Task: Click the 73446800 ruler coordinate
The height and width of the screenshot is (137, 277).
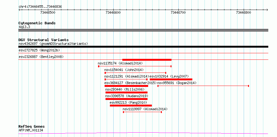Action: tap(243, 12)
